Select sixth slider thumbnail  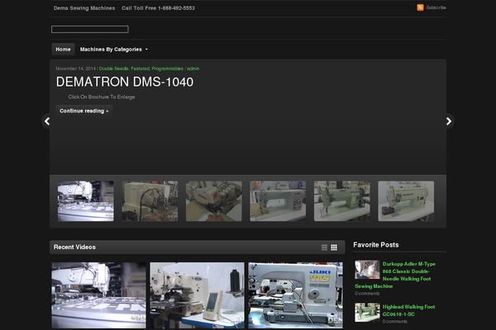pyautogui.click(x=406, y=201)
